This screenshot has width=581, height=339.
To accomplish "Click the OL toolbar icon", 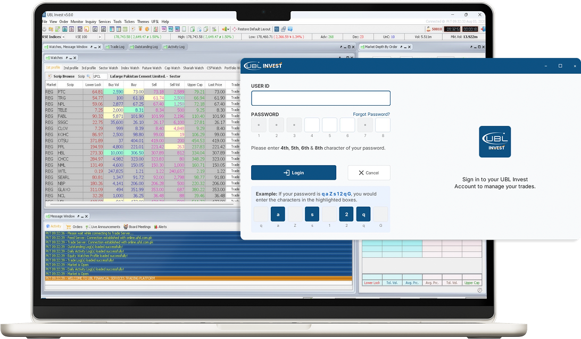I will pyautogui.click(x=164, y=29).
